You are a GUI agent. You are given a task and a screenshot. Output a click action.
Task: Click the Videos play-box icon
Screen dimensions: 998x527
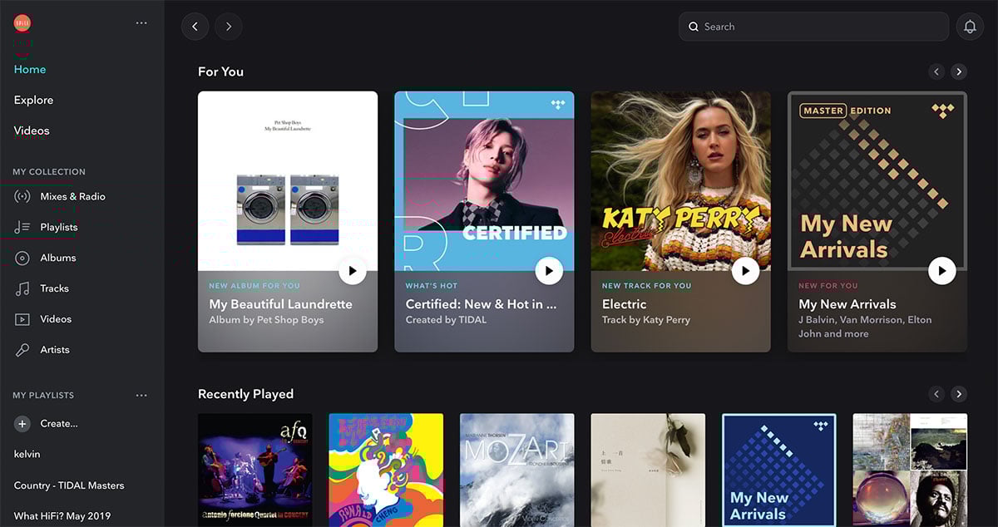pyautogui.click(x=22, y=319)
